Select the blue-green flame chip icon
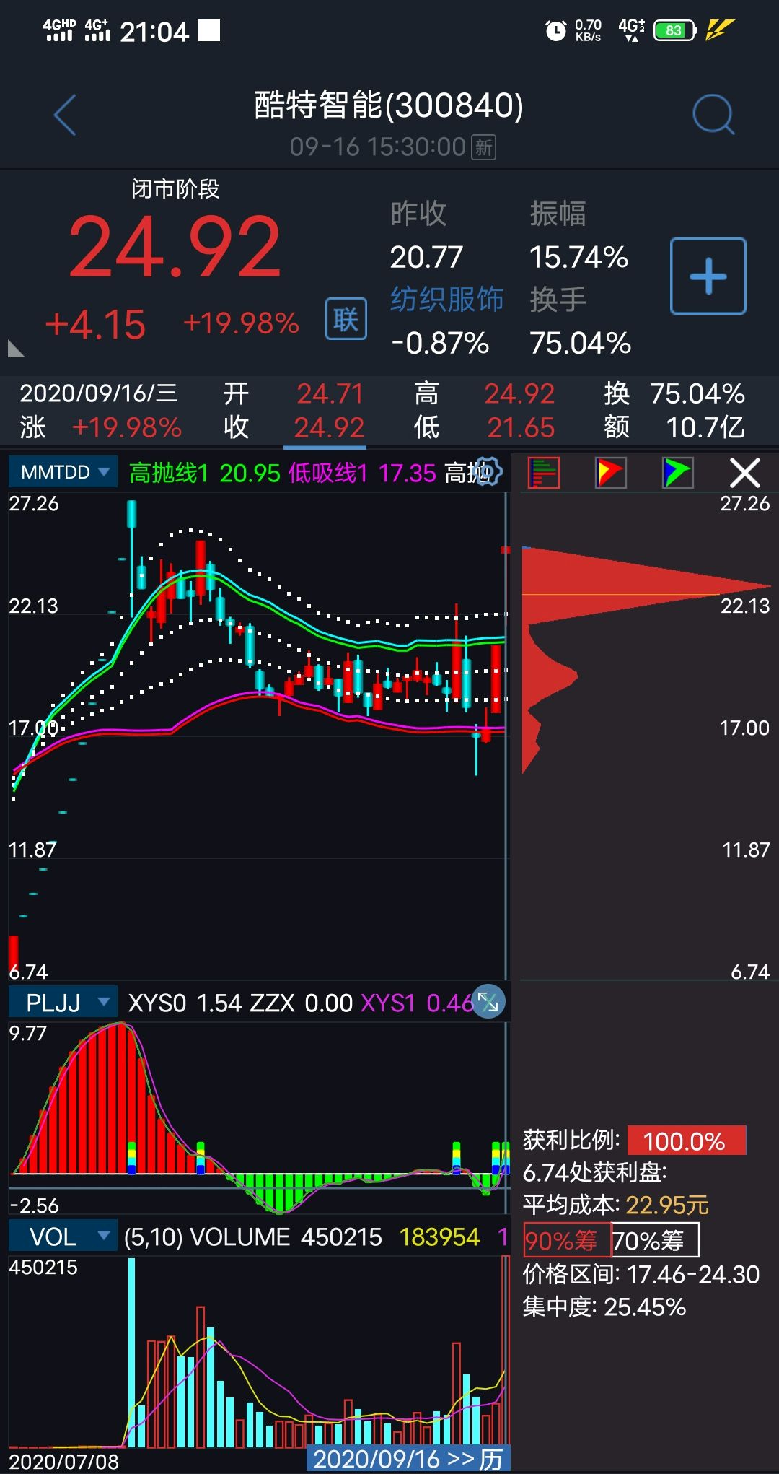This screenshot has width=779, height=1474. click(677, 474)
